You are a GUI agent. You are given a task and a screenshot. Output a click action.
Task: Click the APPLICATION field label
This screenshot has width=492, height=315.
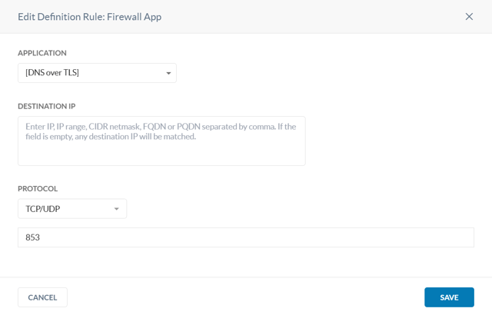coord(42,53)
